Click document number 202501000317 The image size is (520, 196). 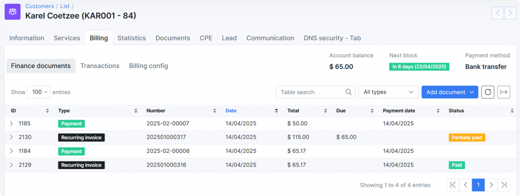(x=166, y=137)
